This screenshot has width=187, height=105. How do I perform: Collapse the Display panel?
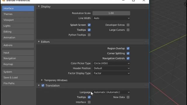(x=39, y=6)
